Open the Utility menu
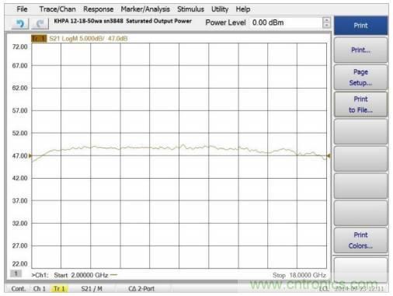The image size is (393, 296). 220,9
